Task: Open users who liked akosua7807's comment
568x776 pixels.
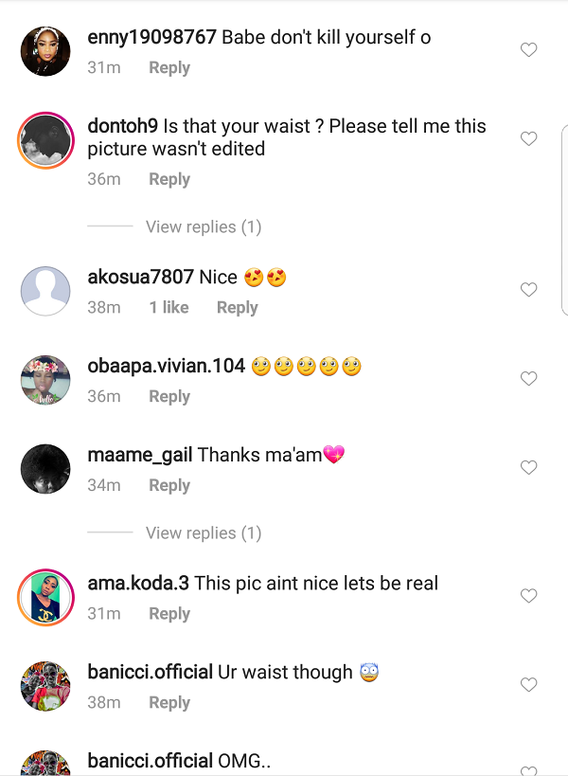Action: click(169, 307)
